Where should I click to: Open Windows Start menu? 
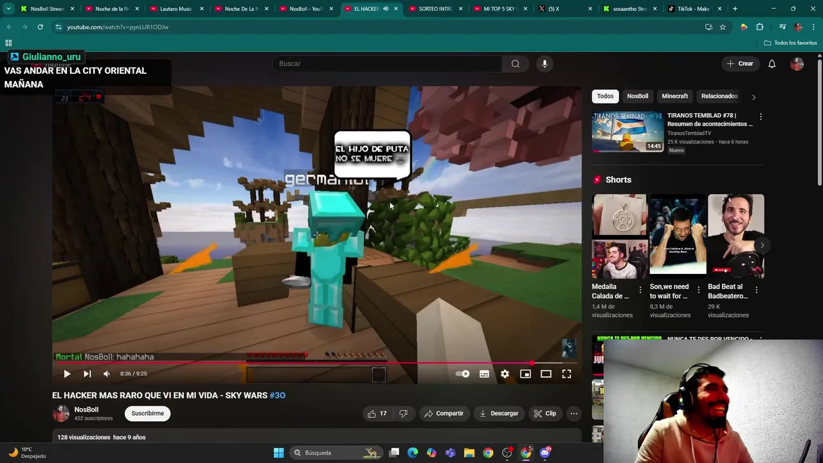278,453
